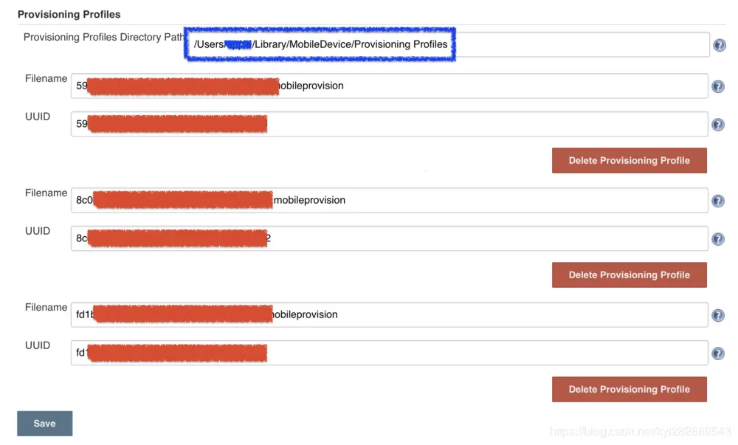Edit the UUID field starting with 59
738x445 pixels.
389,124
